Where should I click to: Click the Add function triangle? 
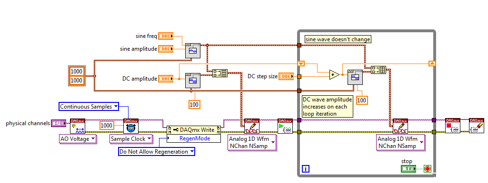(x=334, y=75)
